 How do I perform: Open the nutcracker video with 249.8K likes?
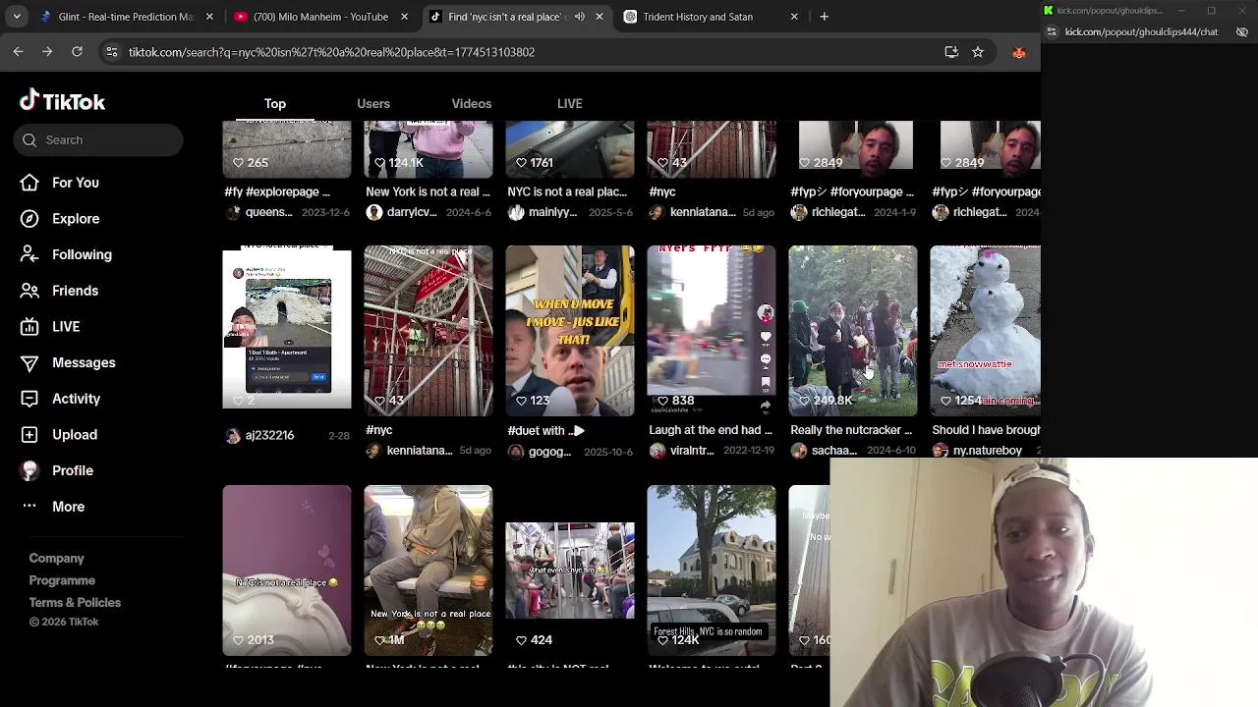coord(853,330)
